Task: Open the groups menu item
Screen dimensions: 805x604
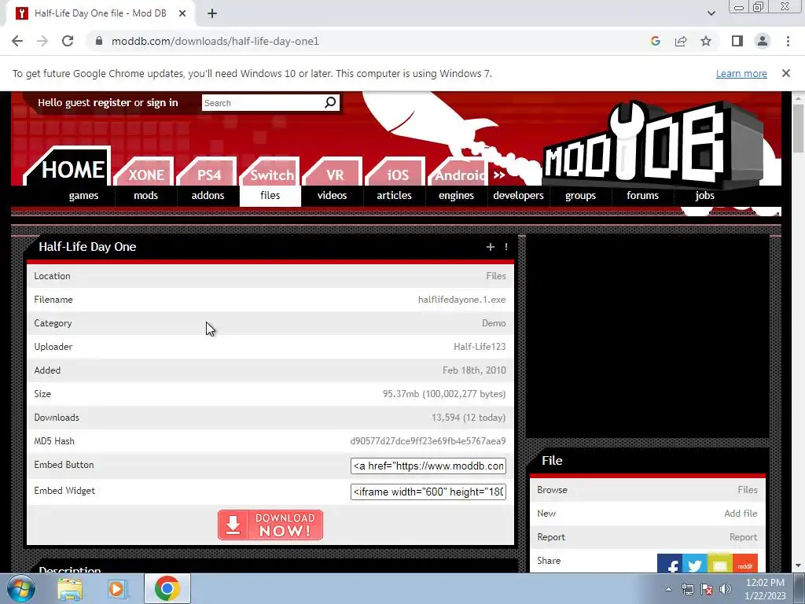Action: pos(581,195)
